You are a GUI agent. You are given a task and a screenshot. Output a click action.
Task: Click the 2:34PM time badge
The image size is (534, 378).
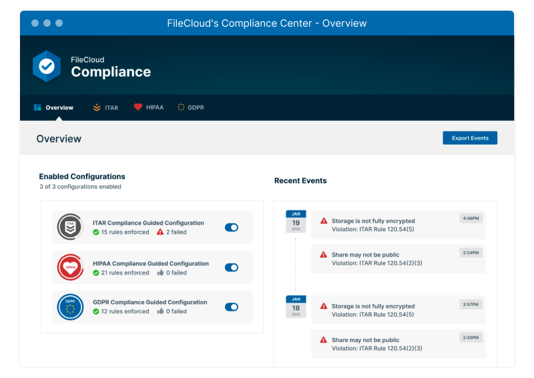click(x=471, y=253)
